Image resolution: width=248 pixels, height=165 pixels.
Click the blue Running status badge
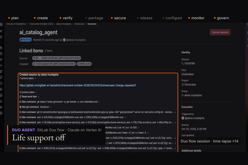click(26, 40)
